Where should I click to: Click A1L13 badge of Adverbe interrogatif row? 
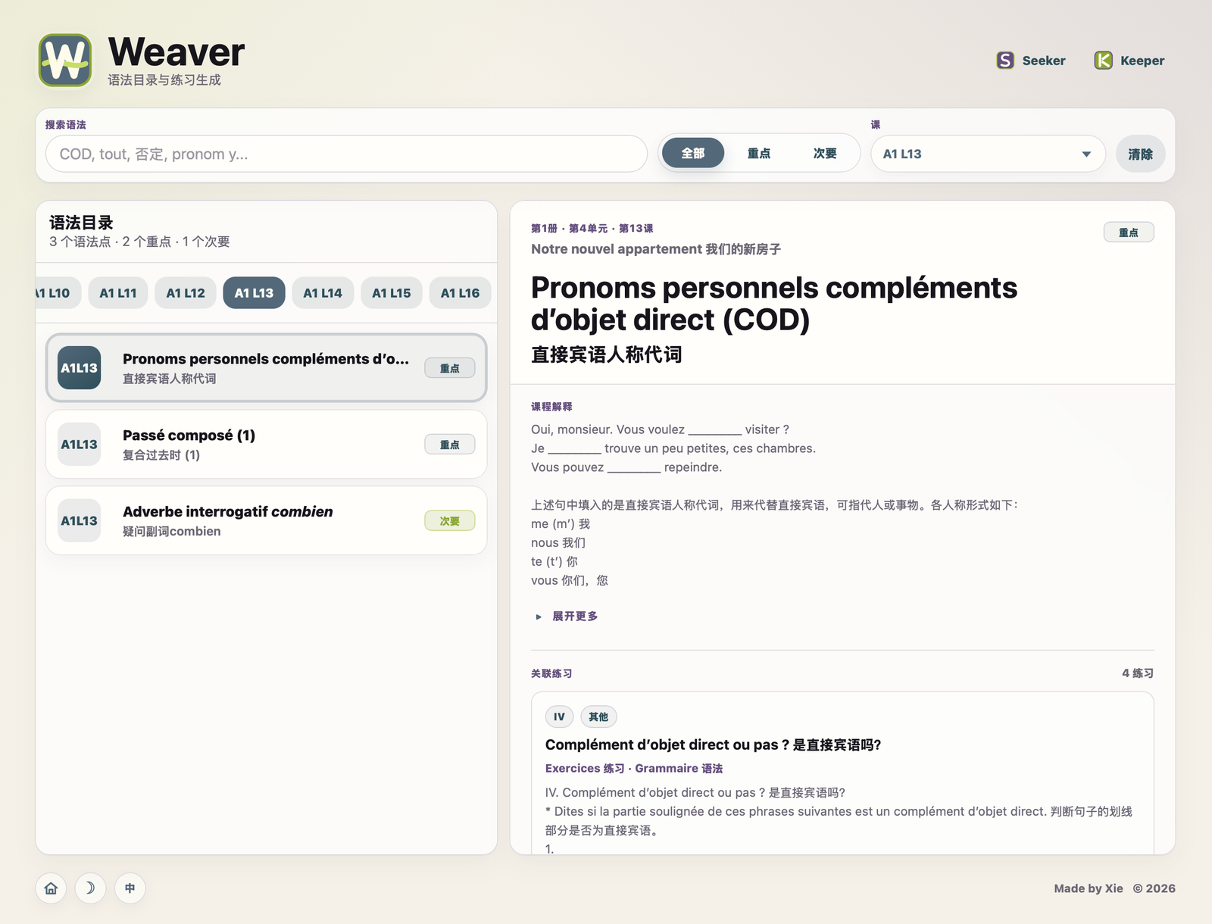click(80, 521)
